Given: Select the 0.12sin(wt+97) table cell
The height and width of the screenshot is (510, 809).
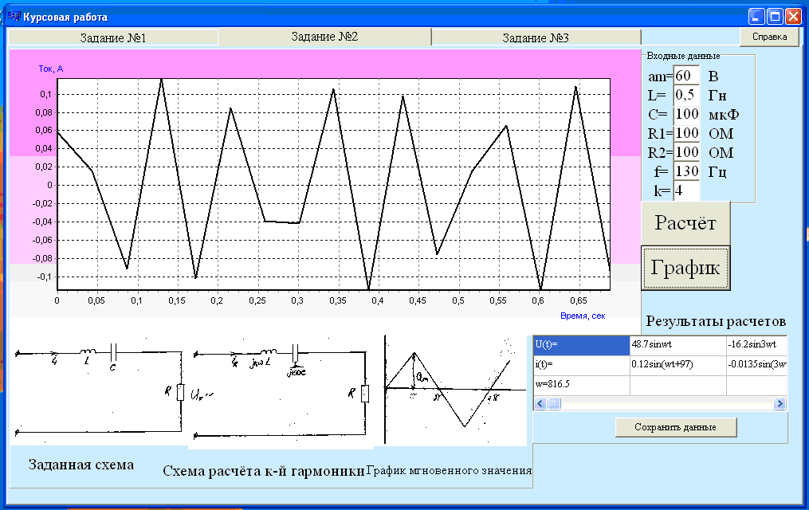Looking at the screenshot, I should click(678, 365).
